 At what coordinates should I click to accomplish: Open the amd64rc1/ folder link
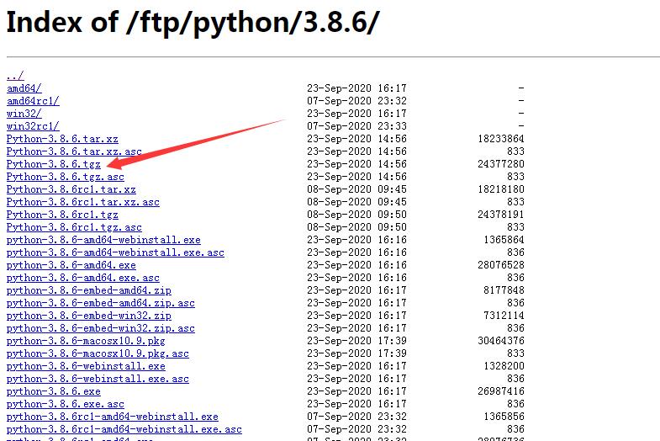pyautogui.click(x=33, y=101)
